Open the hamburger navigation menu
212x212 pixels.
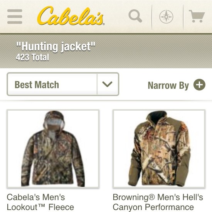tap(15, 17)
